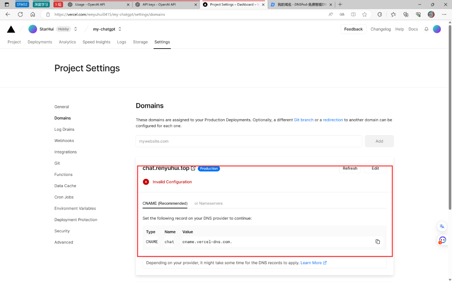Open Log Drains settings
The height and width of the screenshot is (282, 452).
[64, 129]
